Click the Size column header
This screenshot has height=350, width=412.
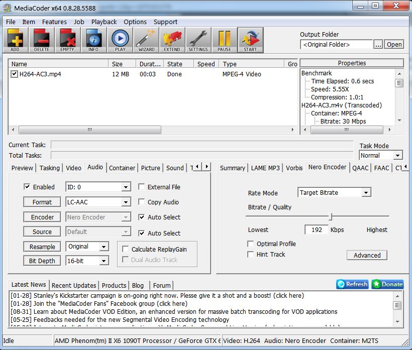122,64
